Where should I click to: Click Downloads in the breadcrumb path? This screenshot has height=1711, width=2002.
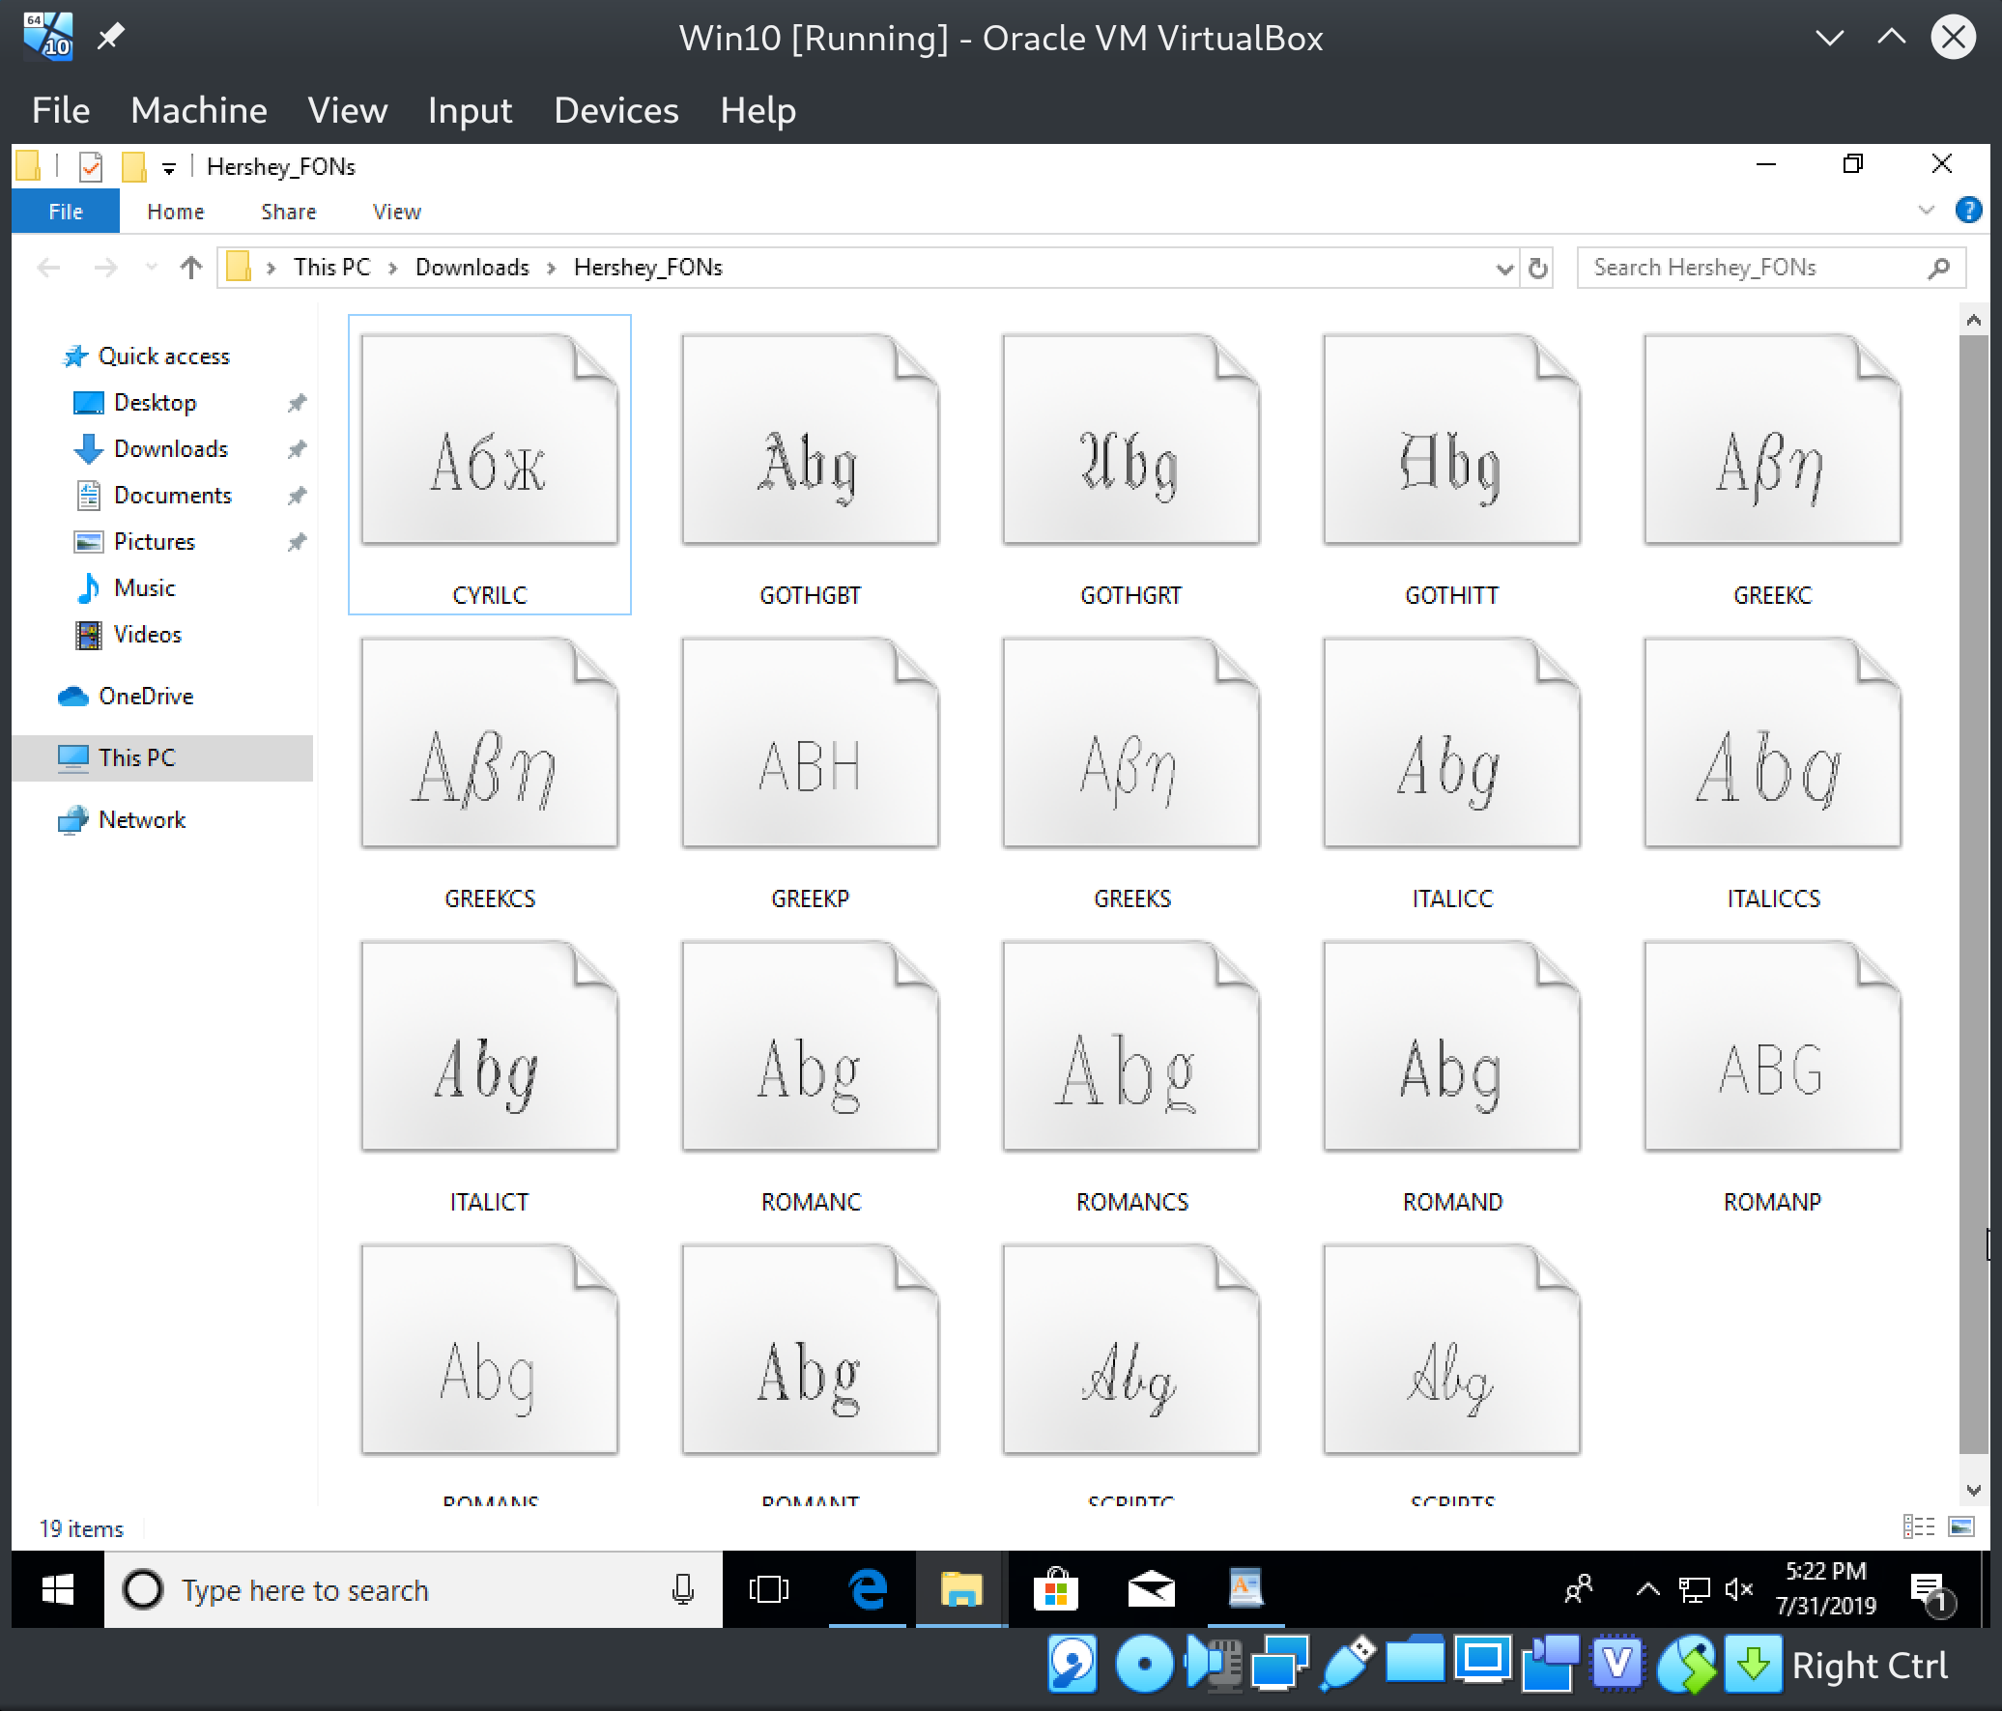pos(472,268)
